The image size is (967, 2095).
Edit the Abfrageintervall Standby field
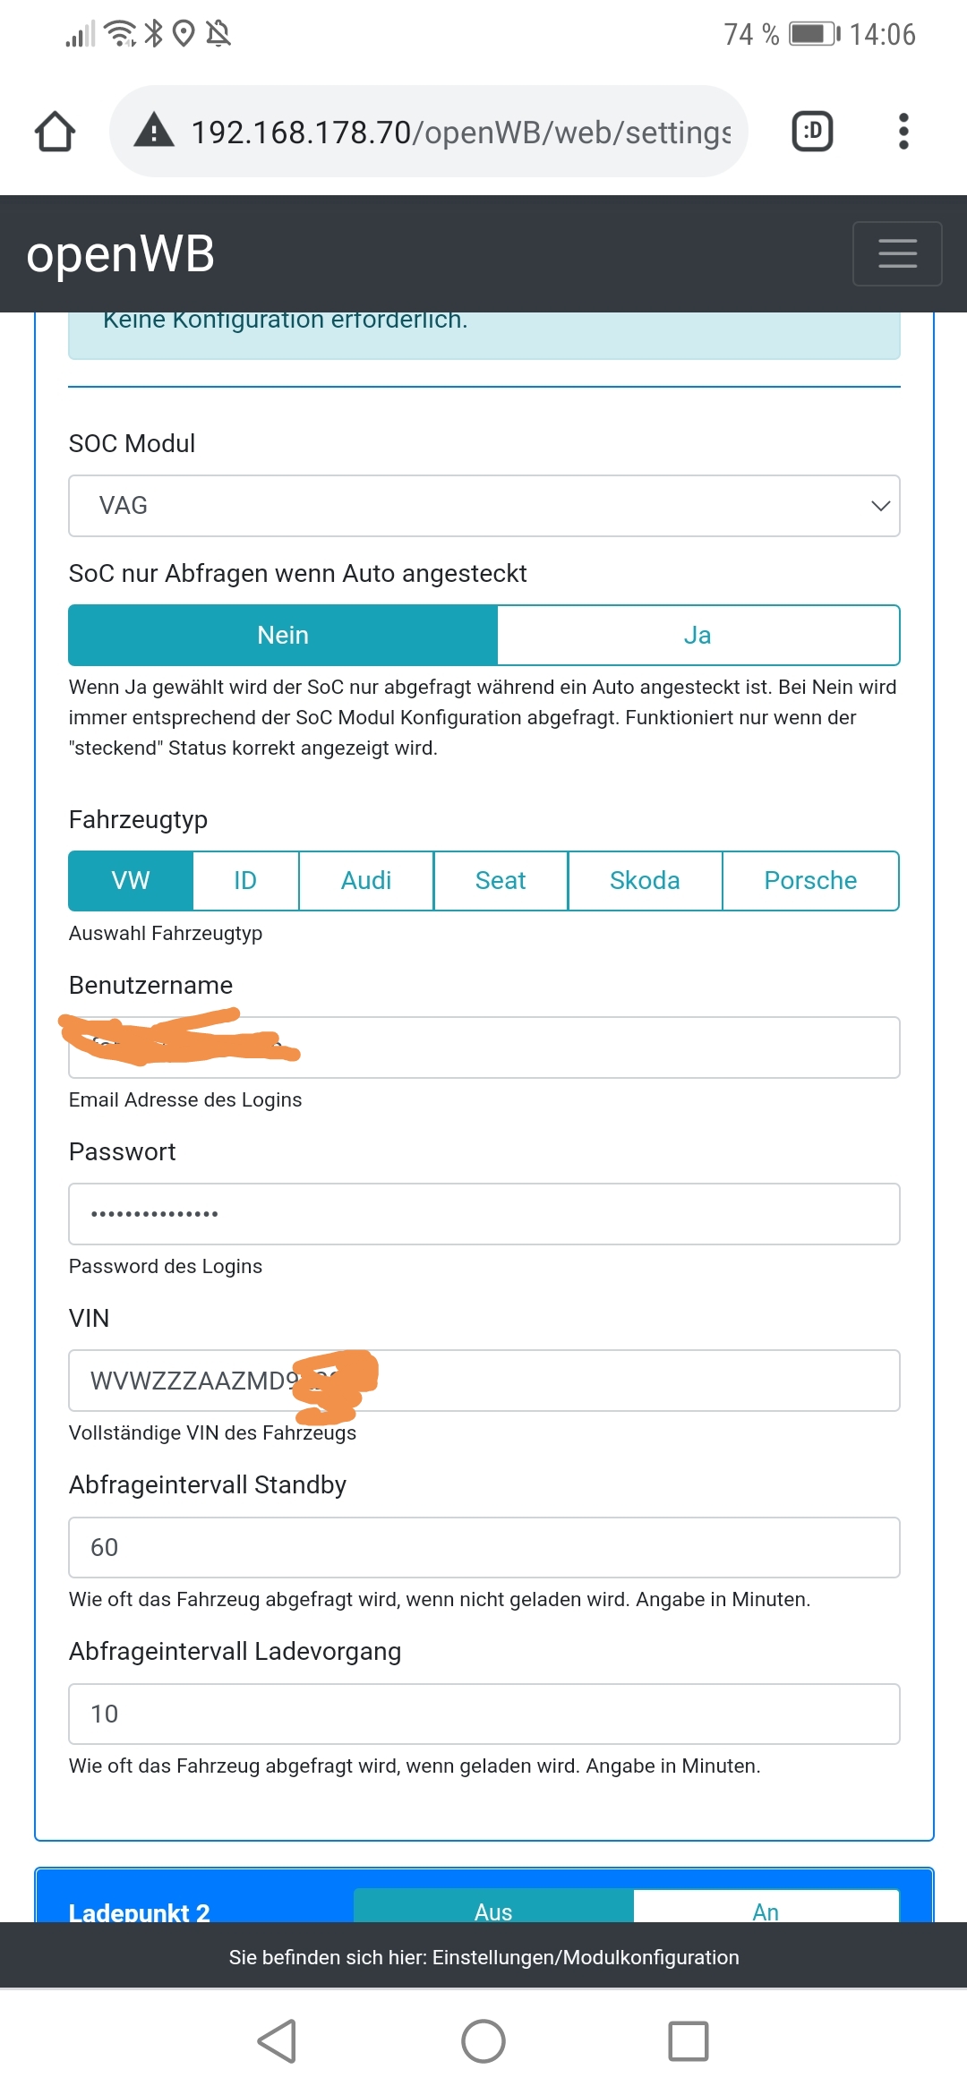[x=483, y=1547]
